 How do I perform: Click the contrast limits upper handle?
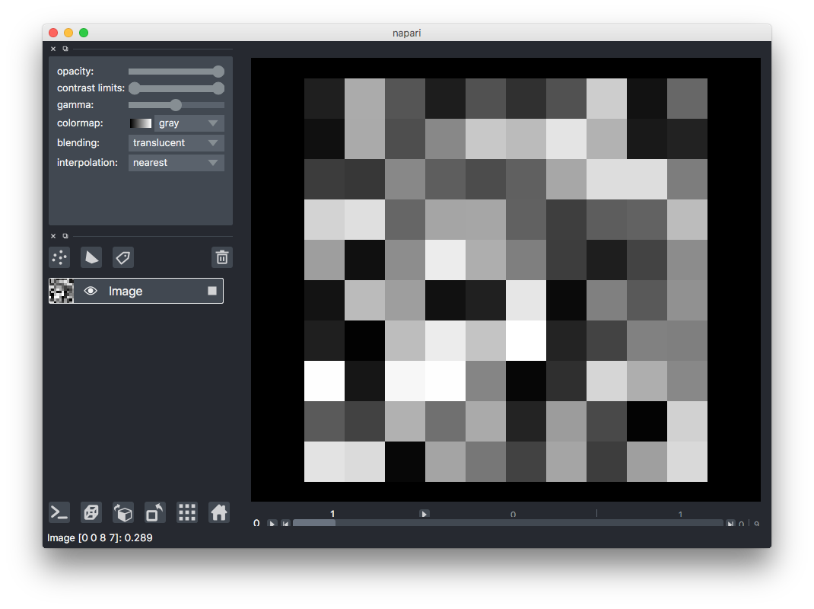(218, 88)
